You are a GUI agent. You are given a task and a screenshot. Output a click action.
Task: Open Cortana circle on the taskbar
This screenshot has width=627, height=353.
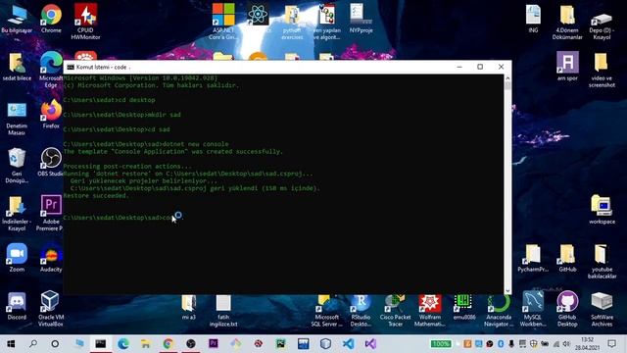point(55,344)
